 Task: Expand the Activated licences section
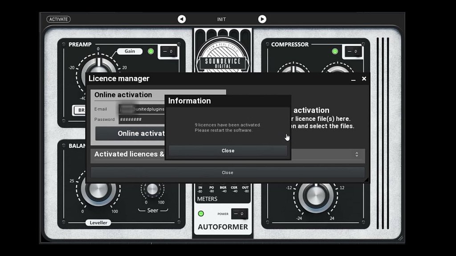coord(356,154)
